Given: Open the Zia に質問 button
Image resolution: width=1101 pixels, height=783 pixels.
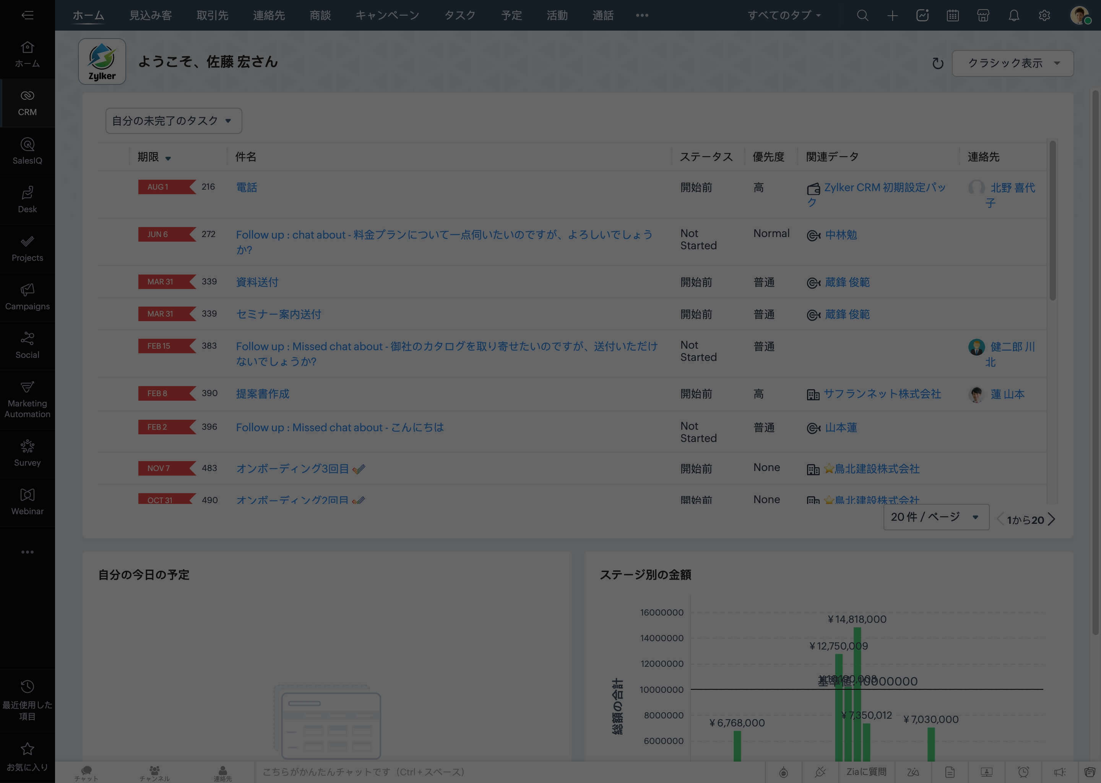Looking at the screenshot, I should tap(866, 772).
